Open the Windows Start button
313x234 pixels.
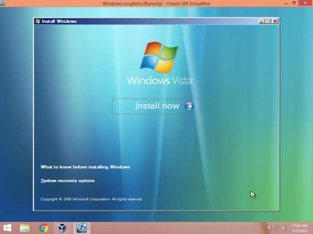coord(7,228)
